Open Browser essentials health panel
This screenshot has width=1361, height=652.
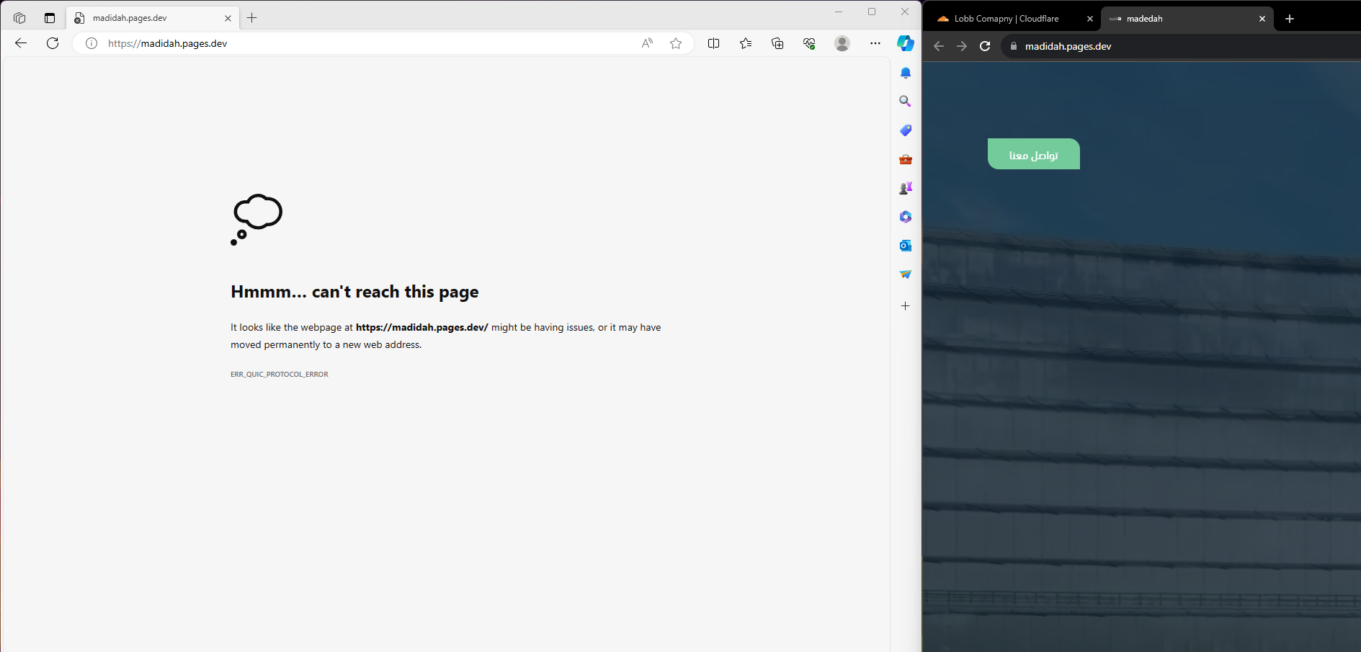point(809,43)
